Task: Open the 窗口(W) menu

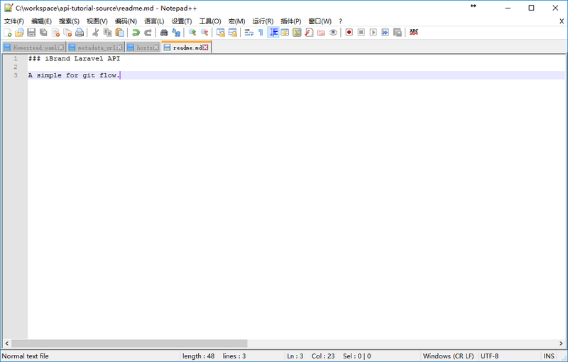Action: 320,21
